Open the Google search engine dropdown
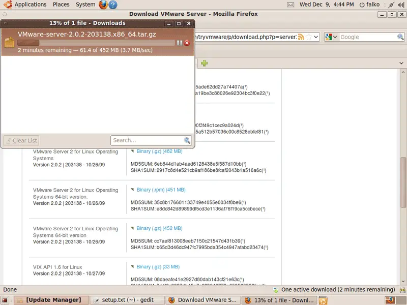 (331, 37)
